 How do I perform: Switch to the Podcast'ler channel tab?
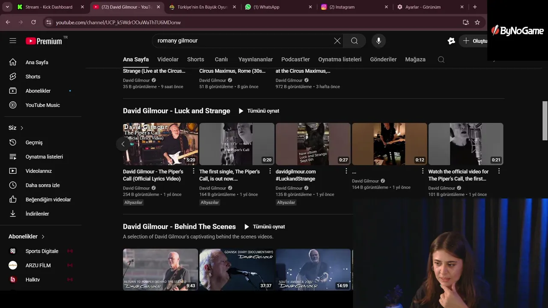(295, 59)
